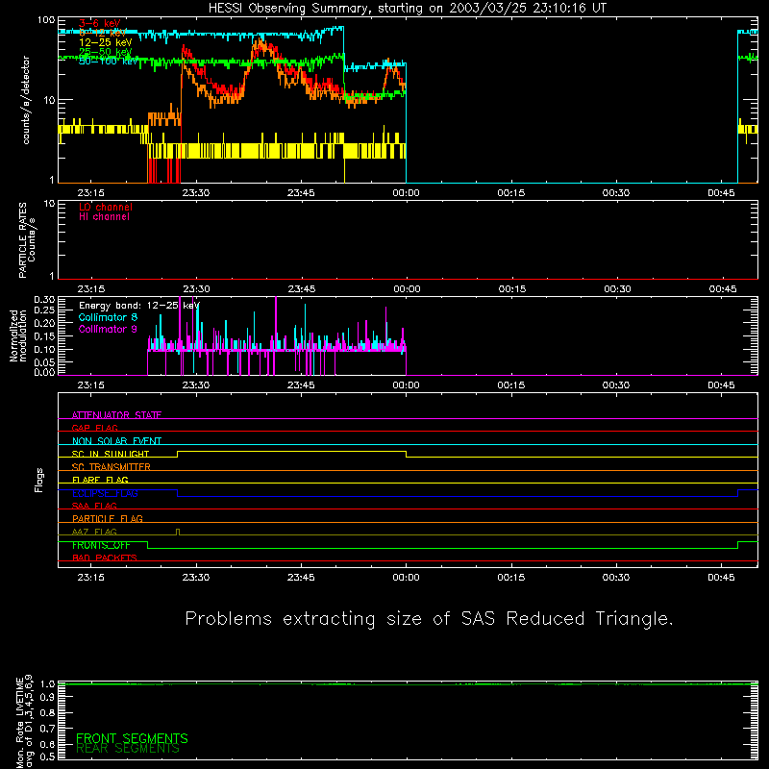Image resolution: width=769 pixels, height=769 pixels.
Task: Select the BAD_PACKETS flag label
Action: click(105, 558)
